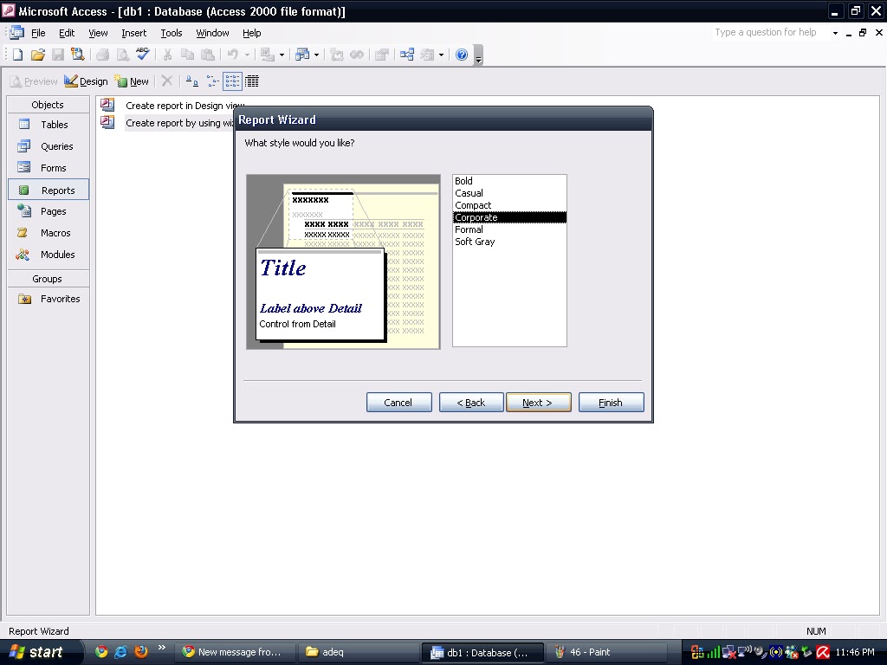Click the Undo arrow icon
Viewport: 887px width, 665px height.
(232, 55)
